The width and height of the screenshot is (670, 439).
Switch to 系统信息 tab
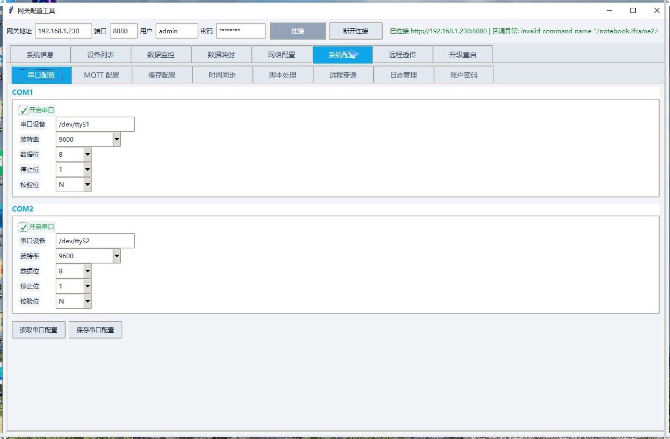(x=40, y=55)
